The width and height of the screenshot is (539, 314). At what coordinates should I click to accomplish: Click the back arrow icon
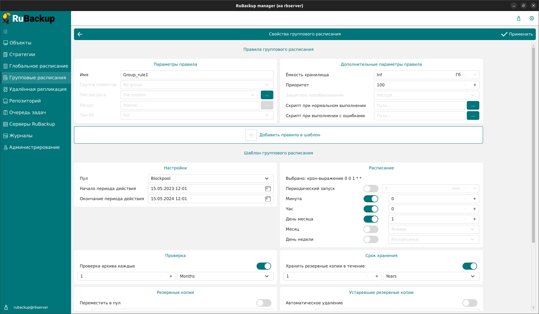point(80,34)
